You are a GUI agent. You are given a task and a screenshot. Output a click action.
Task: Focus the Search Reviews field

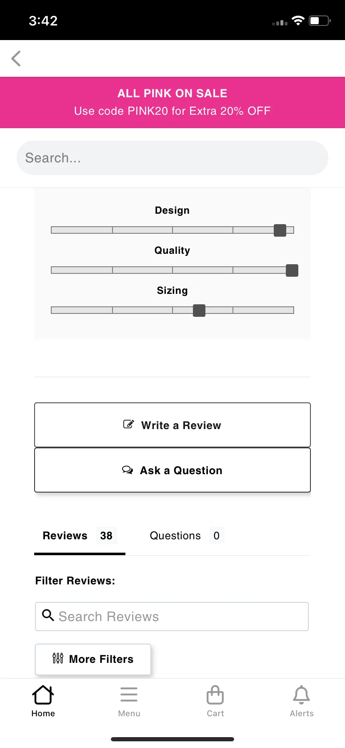[172, 617]
